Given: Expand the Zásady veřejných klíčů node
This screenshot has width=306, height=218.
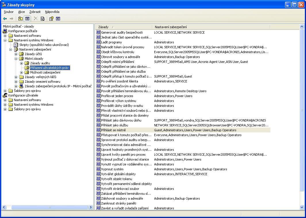Looking at the screenshot, I should (16, 77).
